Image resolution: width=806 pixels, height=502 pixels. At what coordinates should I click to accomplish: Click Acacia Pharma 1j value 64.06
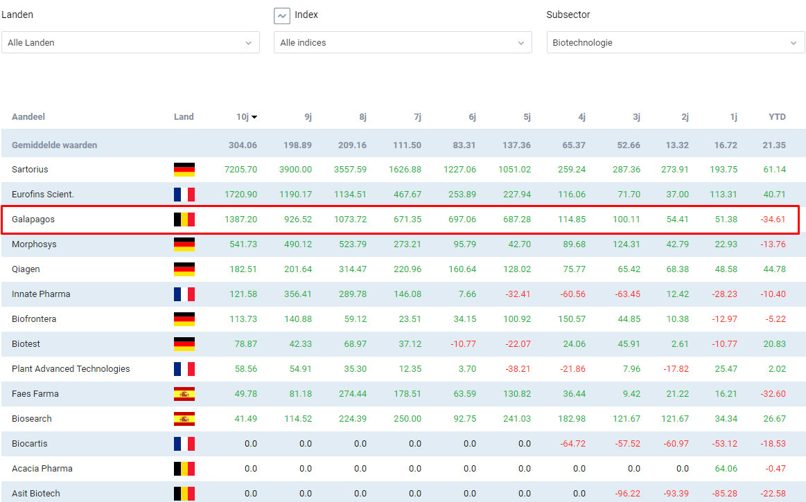[x=726, y=469]
